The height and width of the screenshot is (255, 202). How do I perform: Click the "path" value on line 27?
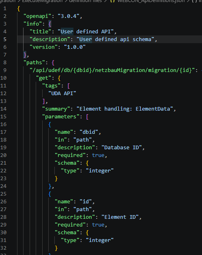pyautogui.click(x=83, y=209)
